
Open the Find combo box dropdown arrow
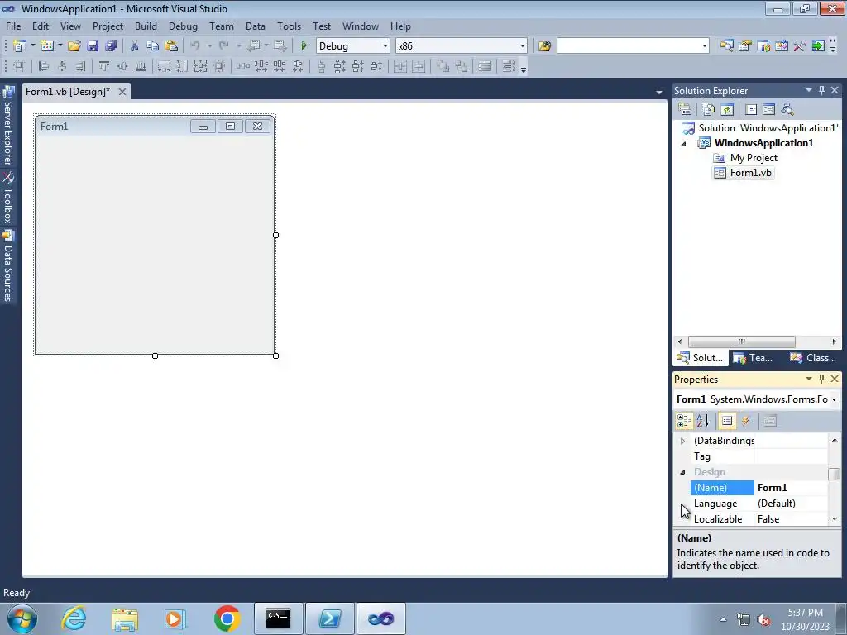pyautogui.click(x=705, y=46)
